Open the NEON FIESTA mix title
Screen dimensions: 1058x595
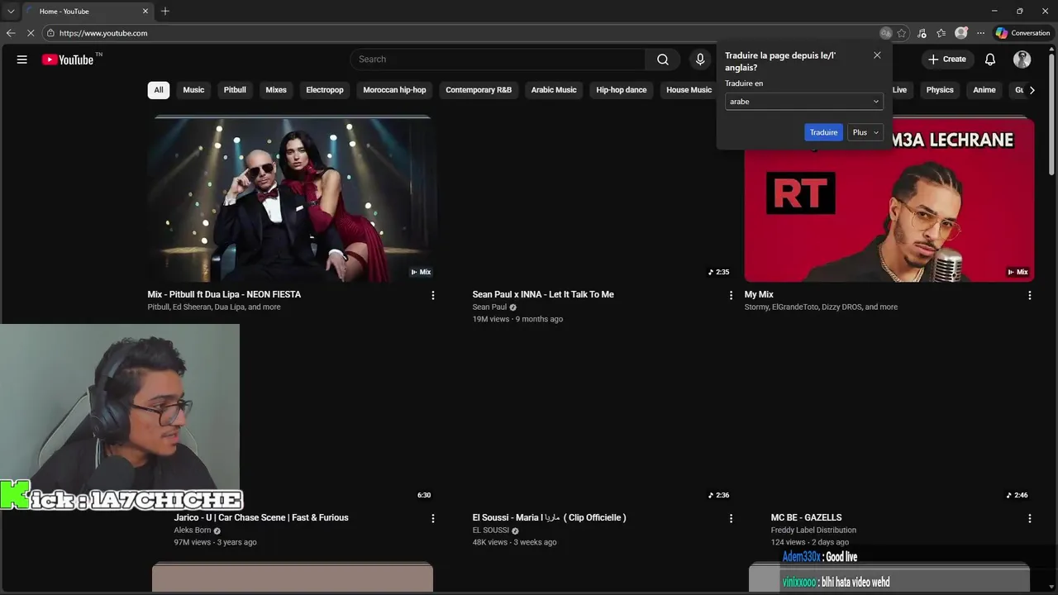224,294
